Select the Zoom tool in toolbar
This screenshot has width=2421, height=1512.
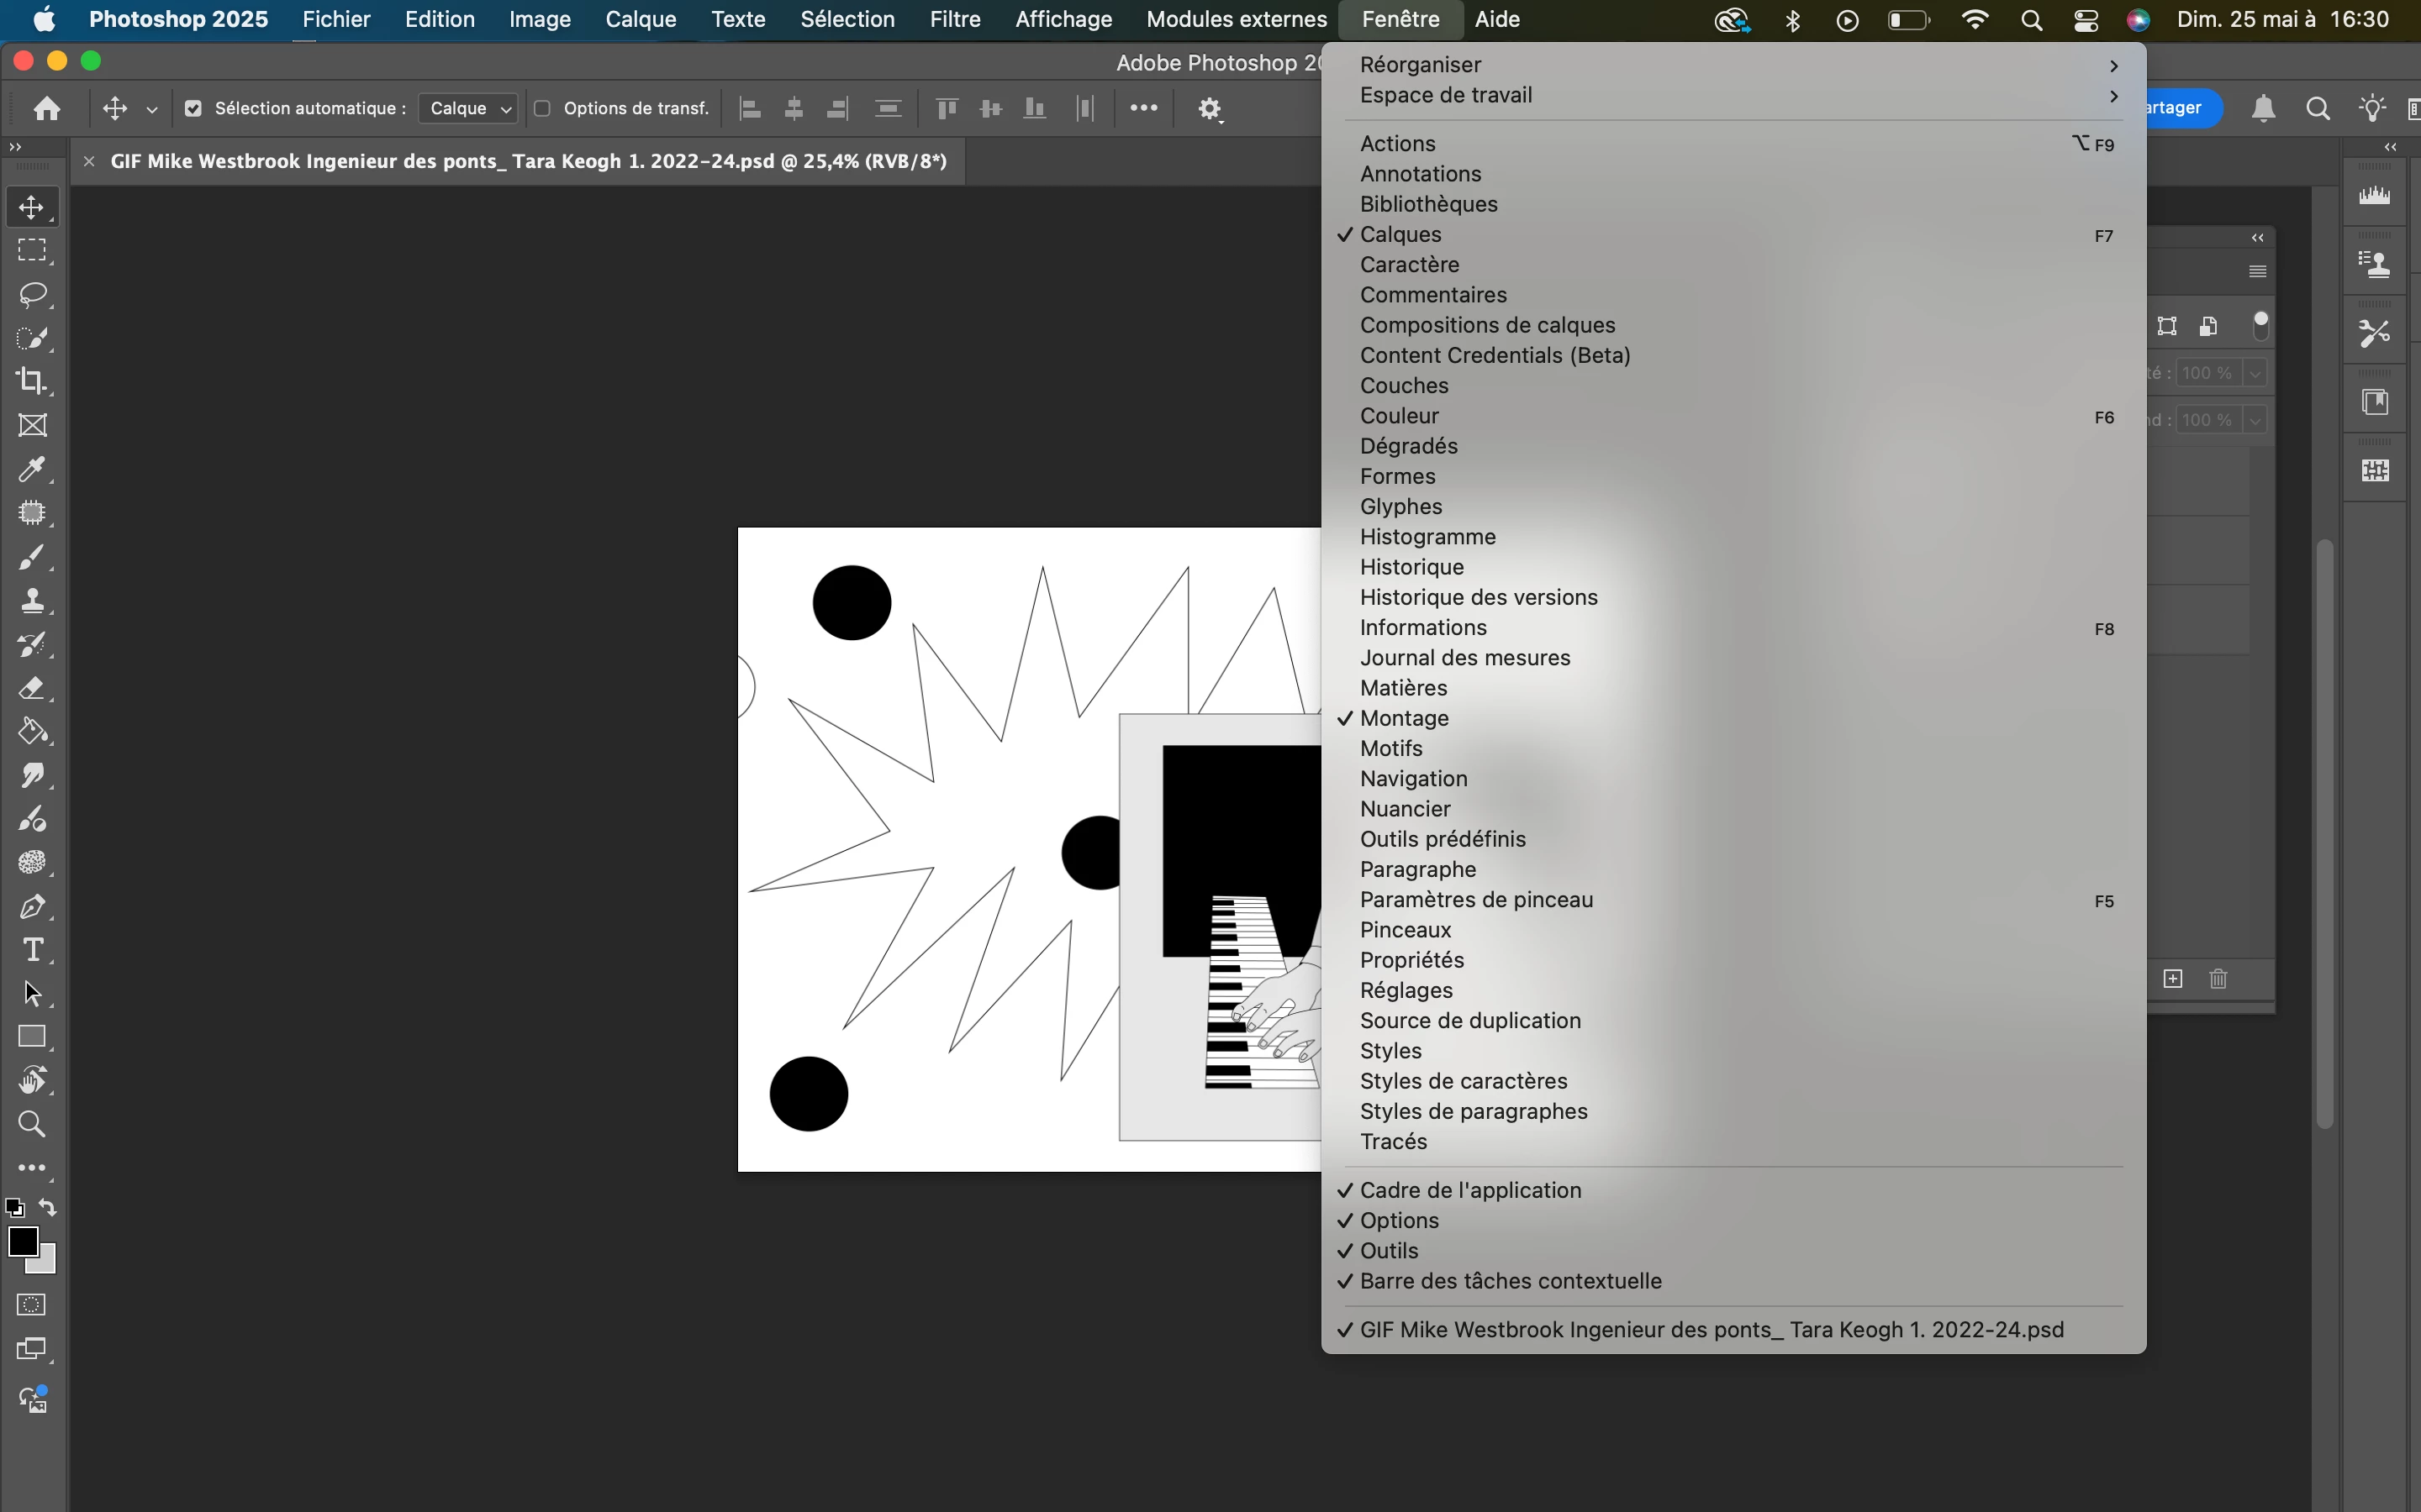(32, 1124)
